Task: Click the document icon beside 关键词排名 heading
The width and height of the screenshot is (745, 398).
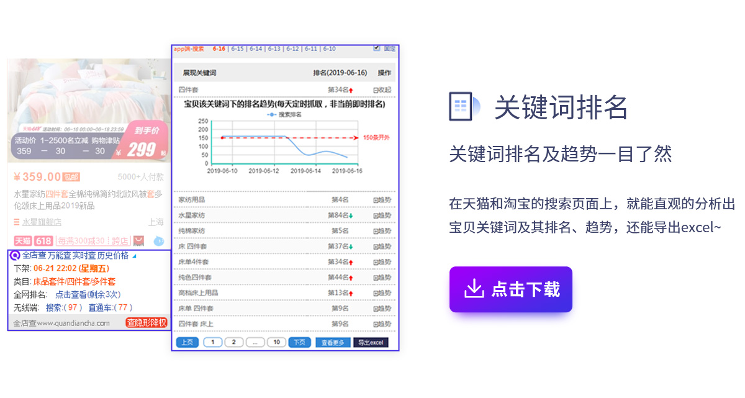Action: click(x=464, y=106)
